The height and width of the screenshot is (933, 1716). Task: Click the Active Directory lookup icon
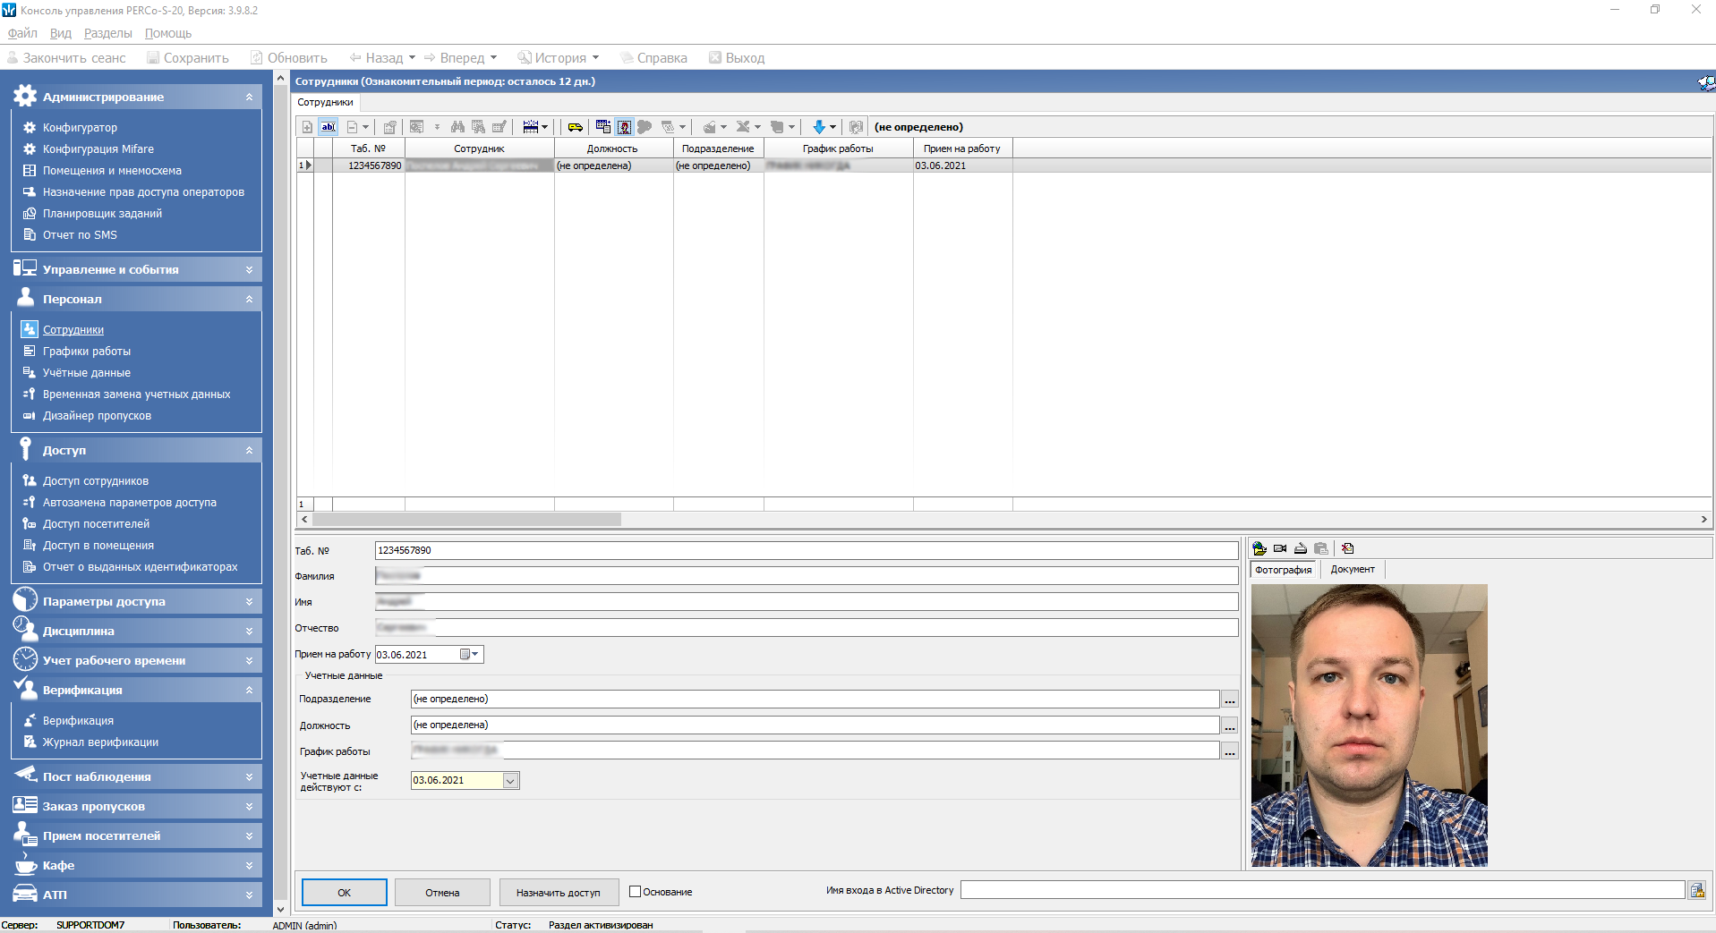(x=1696, y=890)
